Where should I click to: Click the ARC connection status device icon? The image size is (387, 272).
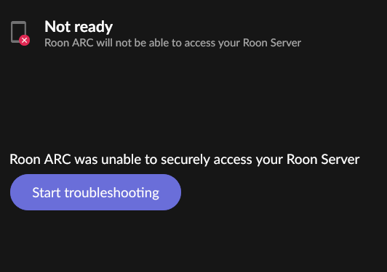pyautogui.click(x=20, y=33)
